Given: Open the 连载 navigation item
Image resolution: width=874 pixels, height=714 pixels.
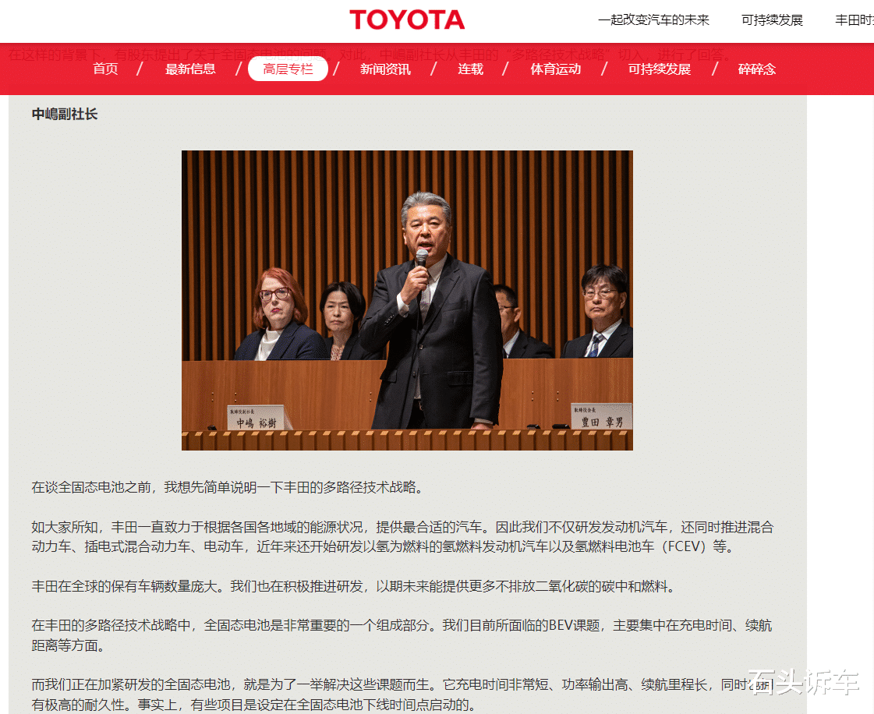Looking at the screenshot, I should (470, 69).
